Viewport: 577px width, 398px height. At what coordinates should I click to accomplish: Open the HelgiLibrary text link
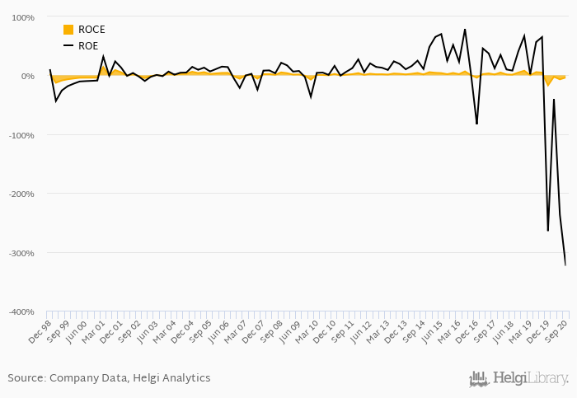tap(531, 379)
